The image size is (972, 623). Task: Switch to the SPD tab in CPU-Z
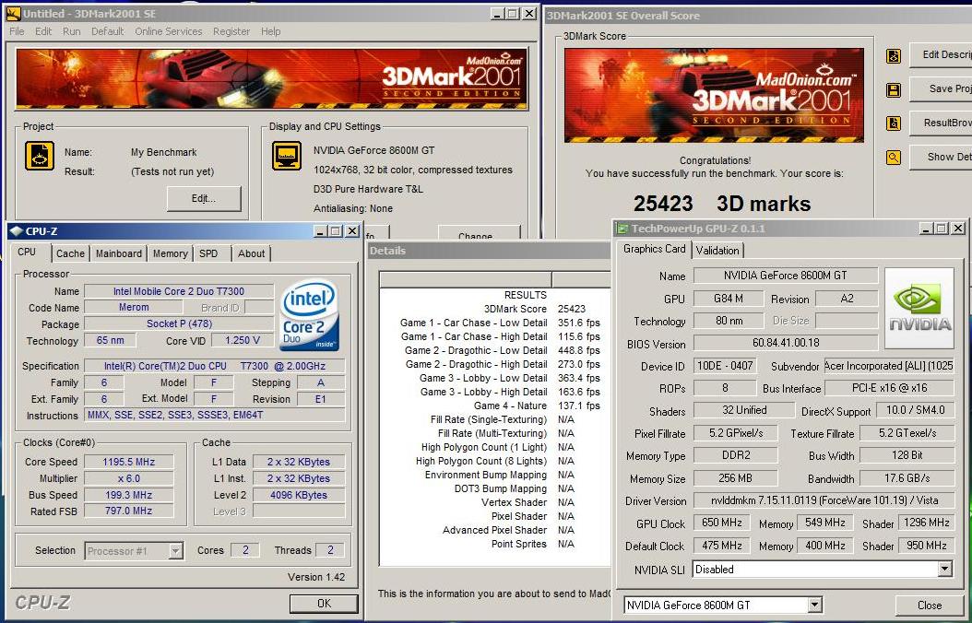[209, 253]
